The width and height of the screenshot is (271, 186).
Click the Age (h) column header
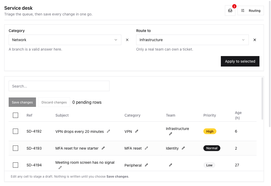(x=238, y=115)
